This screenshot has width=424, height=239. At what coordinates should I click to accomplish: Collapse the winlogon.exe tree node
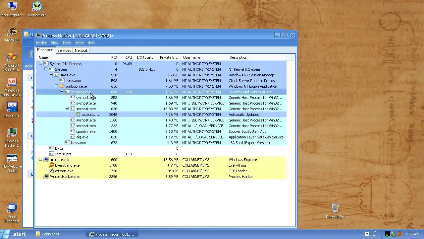[56, 86]
